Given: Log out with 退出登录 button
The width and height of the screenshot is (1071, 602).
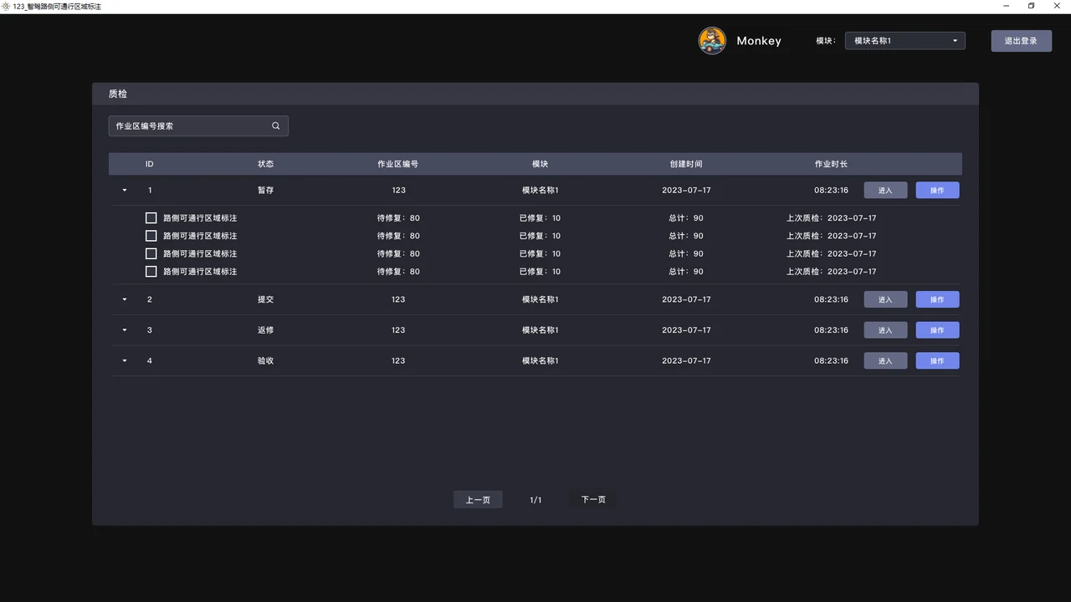Looking at the screenshot, I should pyautogui.click(x=1022, y=41).
